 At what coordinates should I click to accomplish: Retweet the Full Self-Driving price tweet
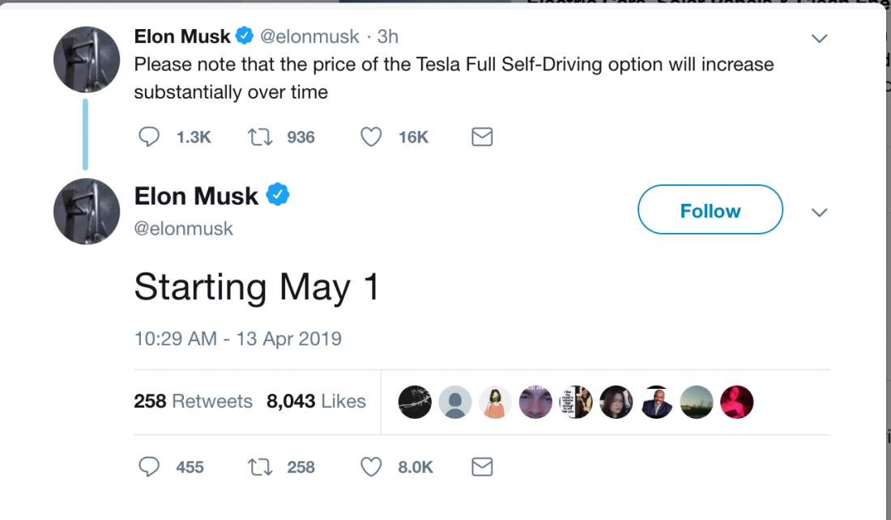tap(259, 137)
